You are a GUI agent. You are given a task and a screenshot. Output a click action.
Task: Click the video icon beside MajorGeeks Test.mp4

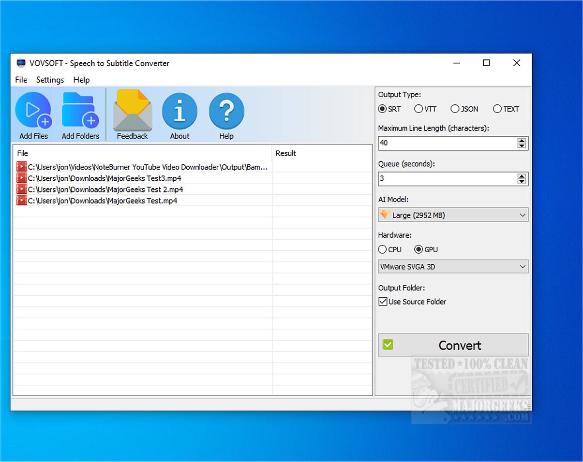point(21,200)
